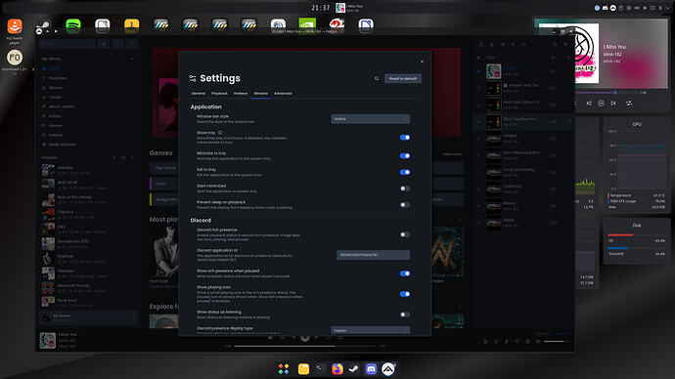675x379 pixels.
Task: Open the app launcher in the dock
Action: coord(284,368)
